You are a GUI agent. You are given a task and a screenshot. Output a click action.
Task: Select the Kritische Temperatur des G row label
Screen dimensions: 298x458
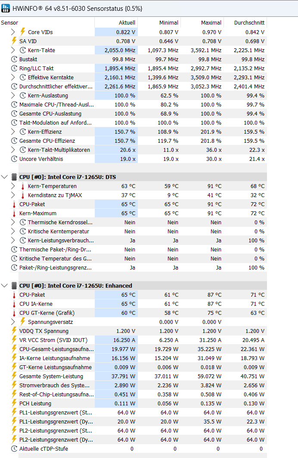(56, 258)
